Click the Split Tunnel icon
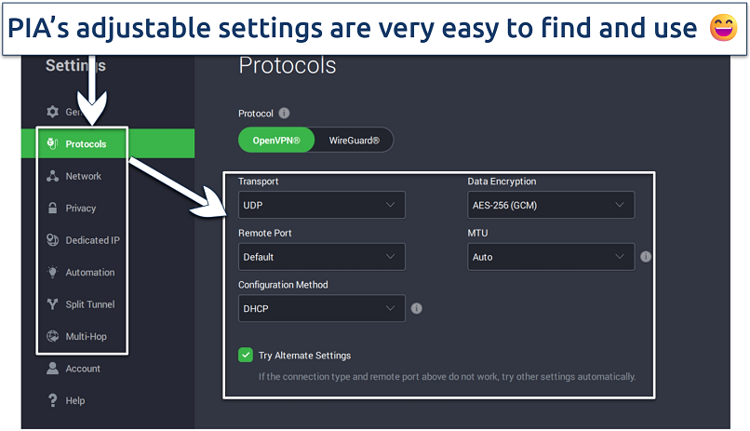Viewport: 750px width, 431px height. click(x=52, y=304)
